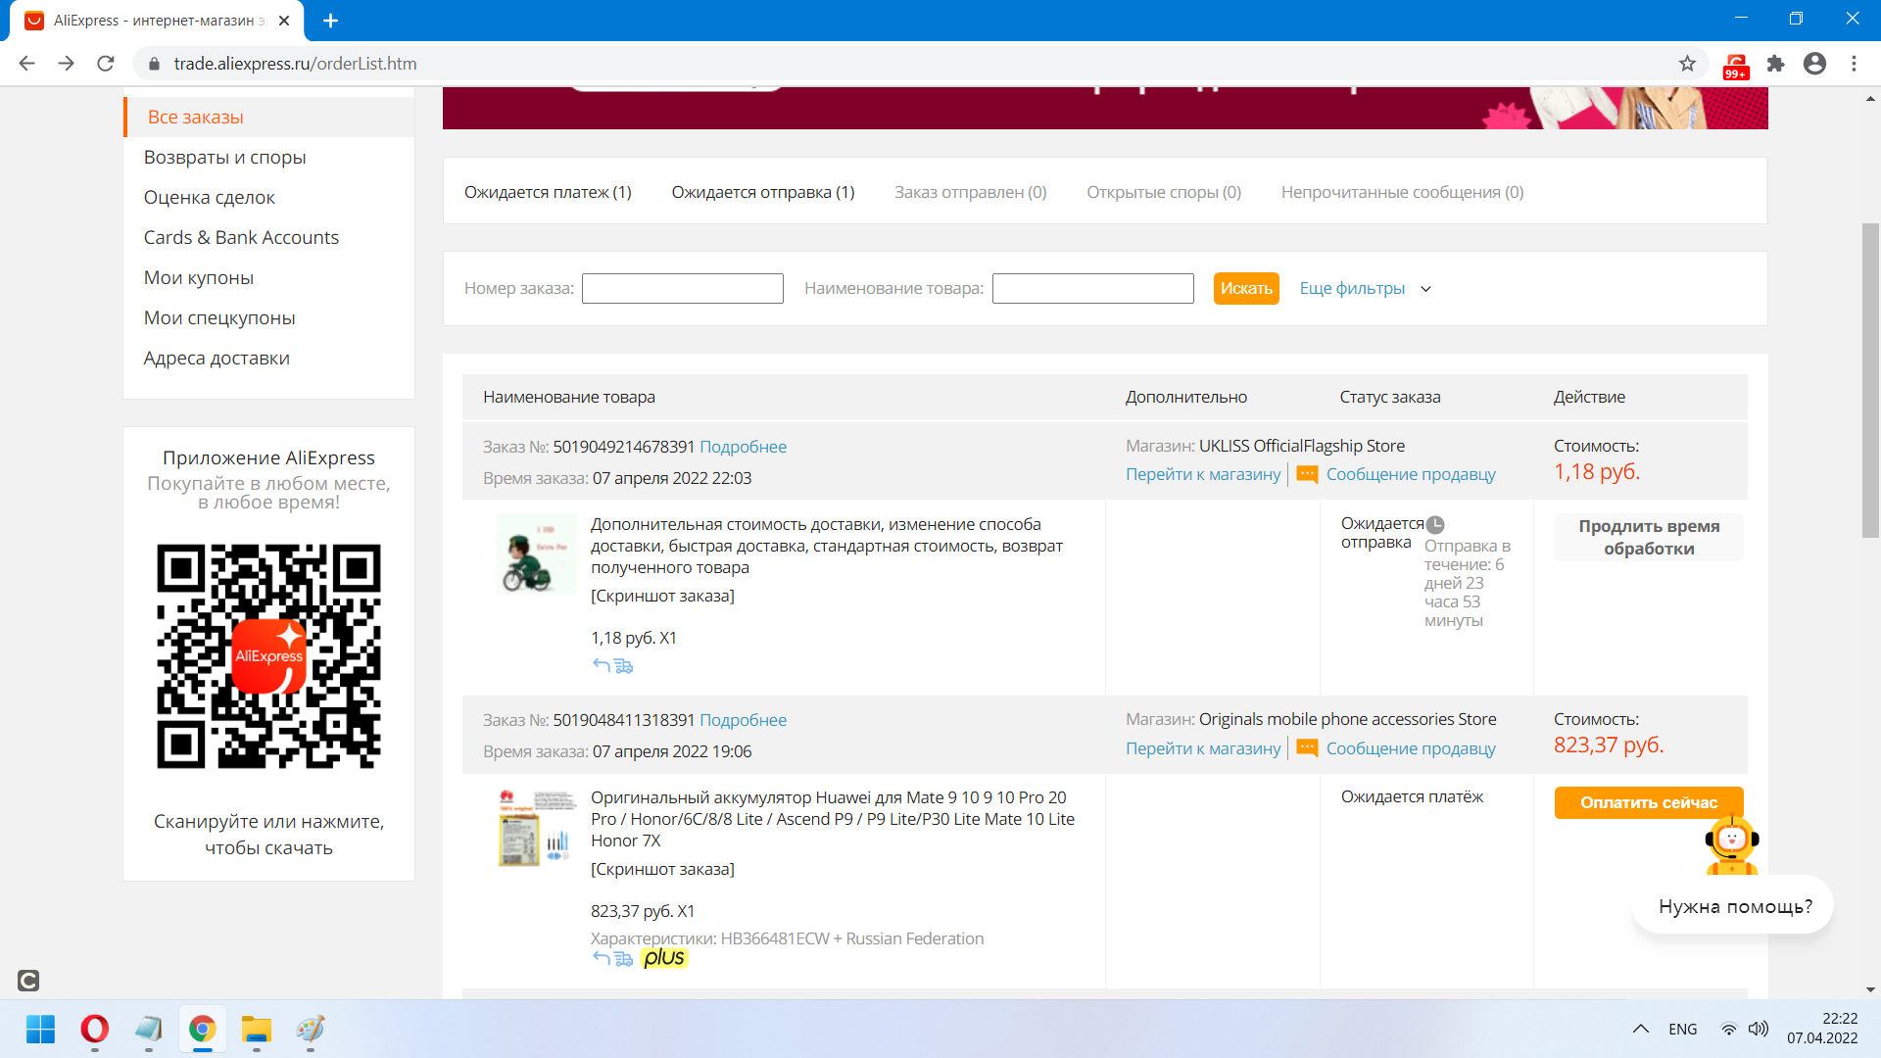This screenshot has height=1058, width=1881.
Task: Open Подробнее for order 5019048411318391
Action: 743,720
